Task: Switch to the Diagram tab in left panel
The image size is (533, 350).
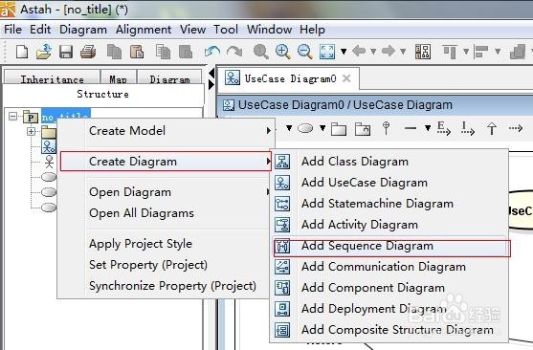Action: pos(169,77)
